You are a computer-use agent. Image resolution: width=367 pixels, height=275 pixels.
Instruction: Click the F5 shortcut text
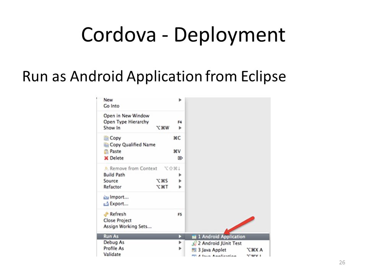[x=180, y=214]
